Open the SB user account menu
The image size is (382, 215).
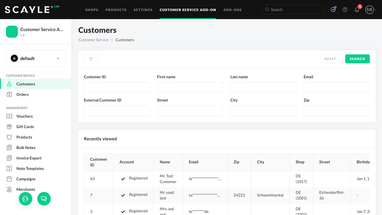[x=370, y=10]
